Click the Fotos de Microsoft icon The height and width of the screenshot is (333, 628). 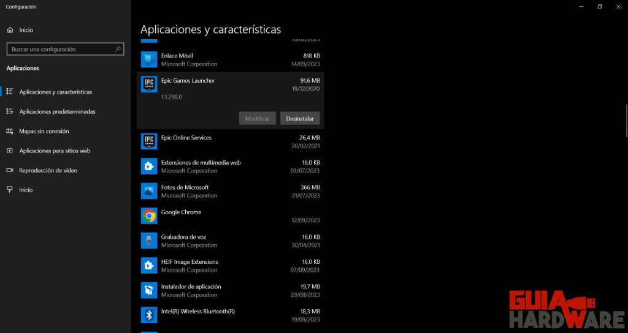[149, 191]
